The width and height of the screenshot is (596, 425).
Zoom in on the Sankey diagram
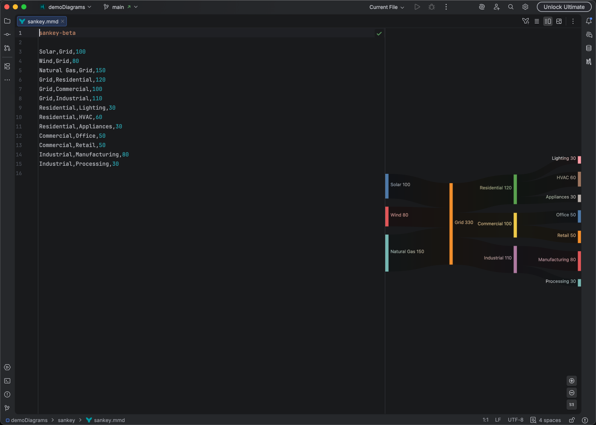(x=572, y=381)
